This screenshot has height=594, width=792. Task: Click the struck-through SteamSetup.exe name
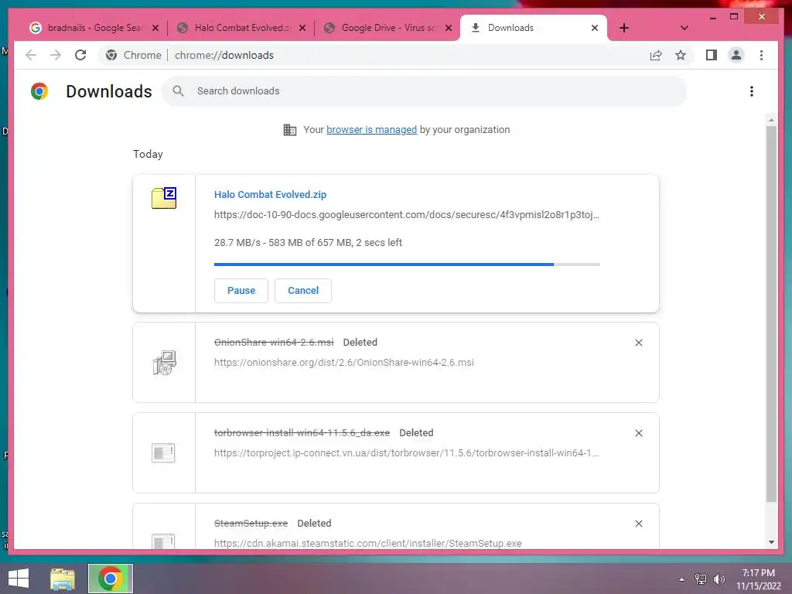251,524
